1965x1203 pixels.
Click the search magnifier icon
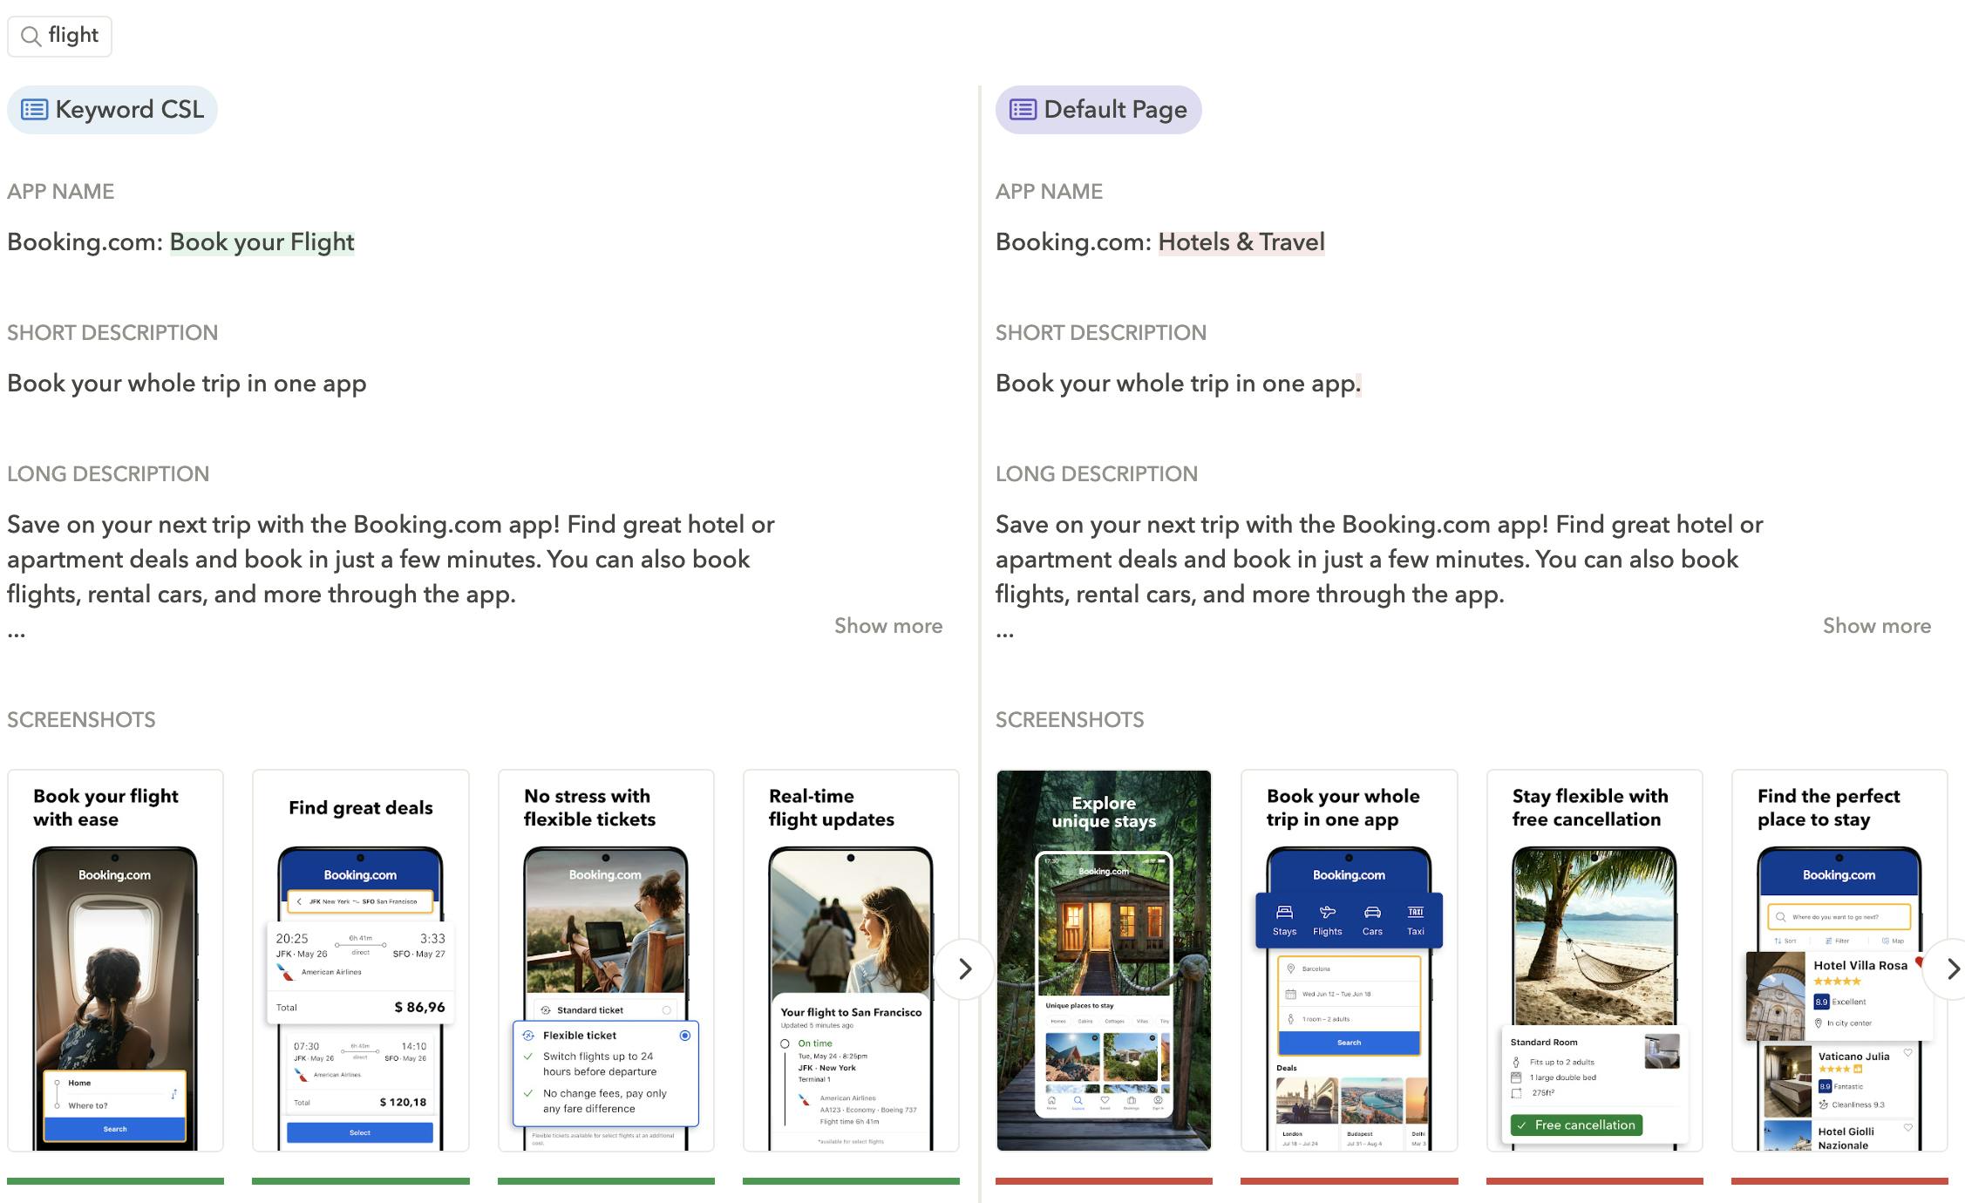click(x=31, y=36)
